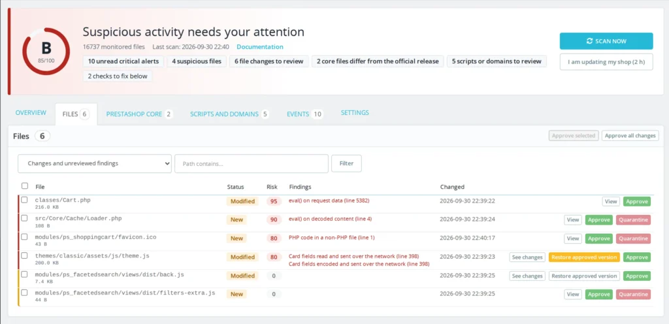The image size is (669, 324).
Task: Click the 'New' status of Loader.php
Action: point(237,220)
